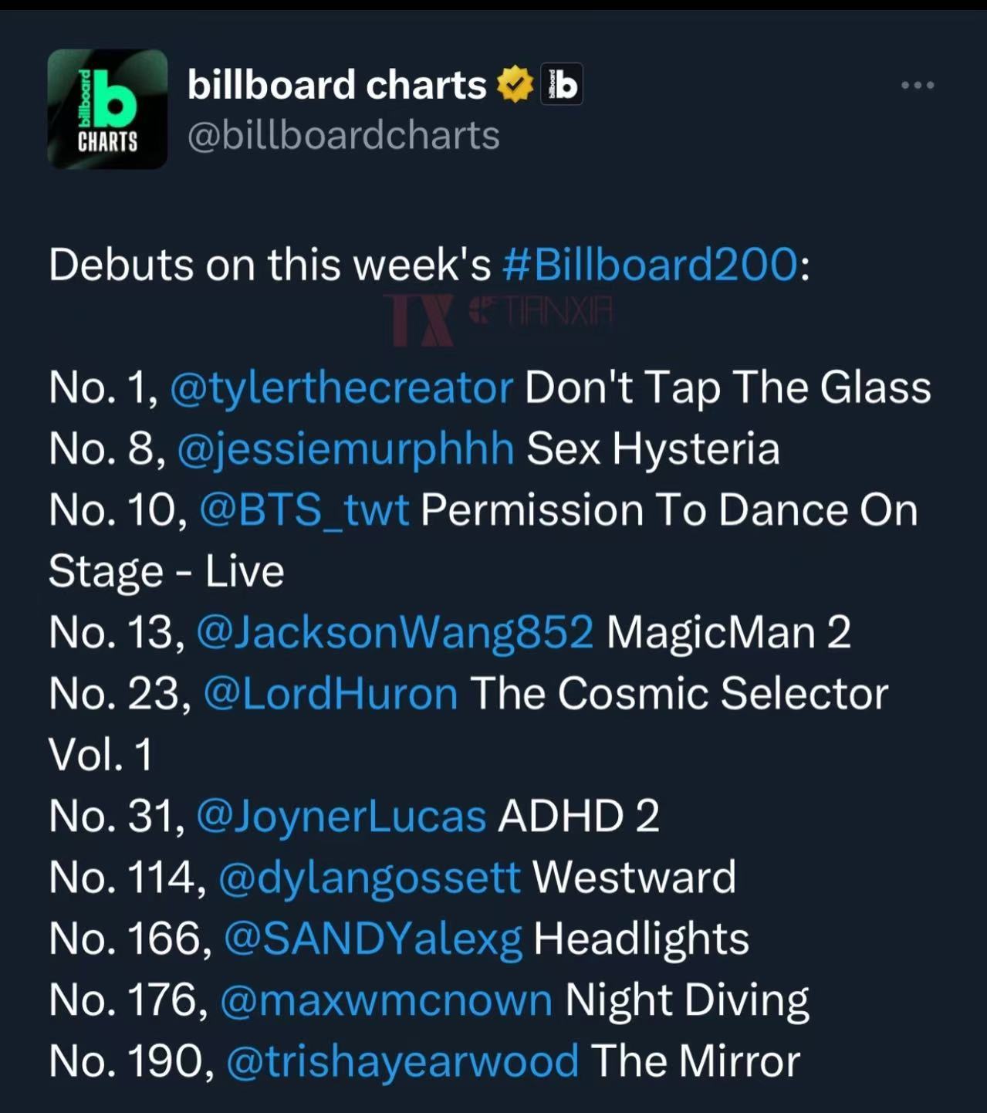Viewport: 987px width, 1113px height.
Task: Open the @JacksonWang852 mention
Action: tap(394, 631)
